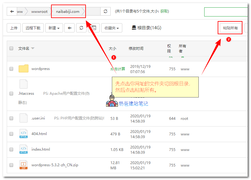Image resolution: width=251 pixels, height=180 pixels.
Task: Open the 收藏夹 dropdown
Action: pyautogui.click(x=112, y=28)
